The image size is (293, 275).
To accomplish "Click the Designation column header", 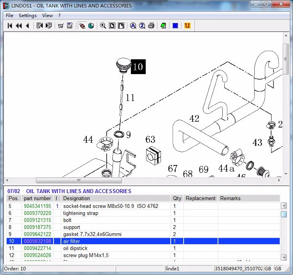I will tap(116, 198).
